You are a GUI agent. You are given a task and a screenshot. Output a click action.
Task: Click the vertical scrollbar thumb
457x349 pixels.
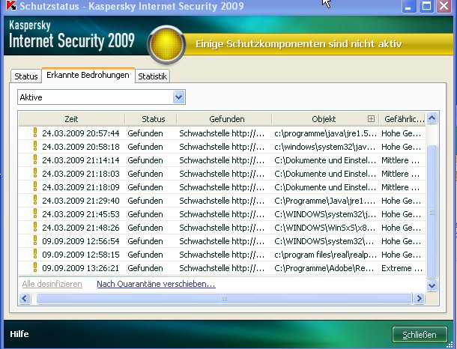point(432,211)
